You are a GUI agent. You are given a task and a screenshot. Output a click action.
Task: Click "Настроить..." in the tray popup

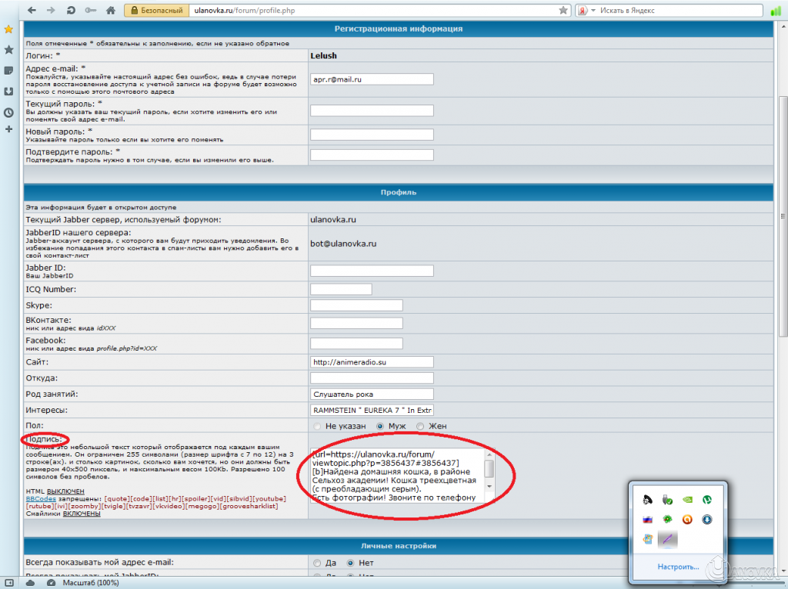[678, 567]
